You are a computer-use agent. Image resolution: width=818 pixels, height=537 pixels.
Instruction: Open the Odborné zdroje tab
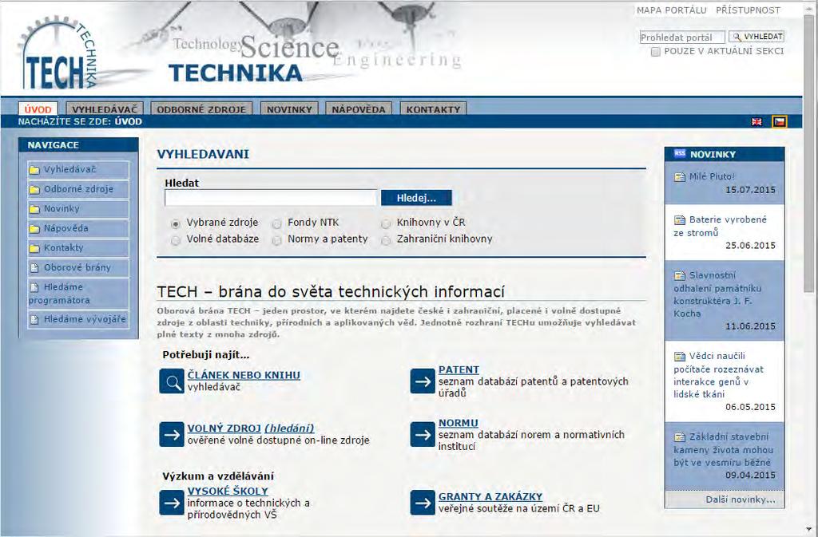click(x=201, y=109)
